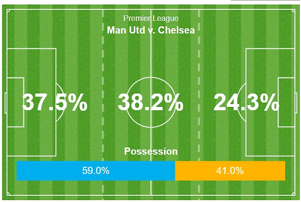Viewport: 301px width, 202px height.
Task: Click the 24.3% right third figure
Action: click(246, 102)
